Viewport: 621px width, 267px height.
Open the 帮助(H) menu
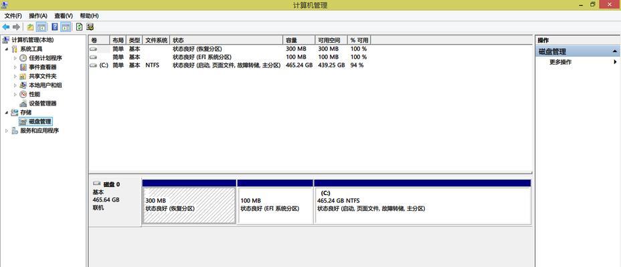[89, 16]
